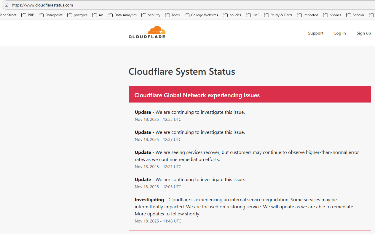
Task: Open the LMS bookmarks folder
Action: [x=253, y=15]
